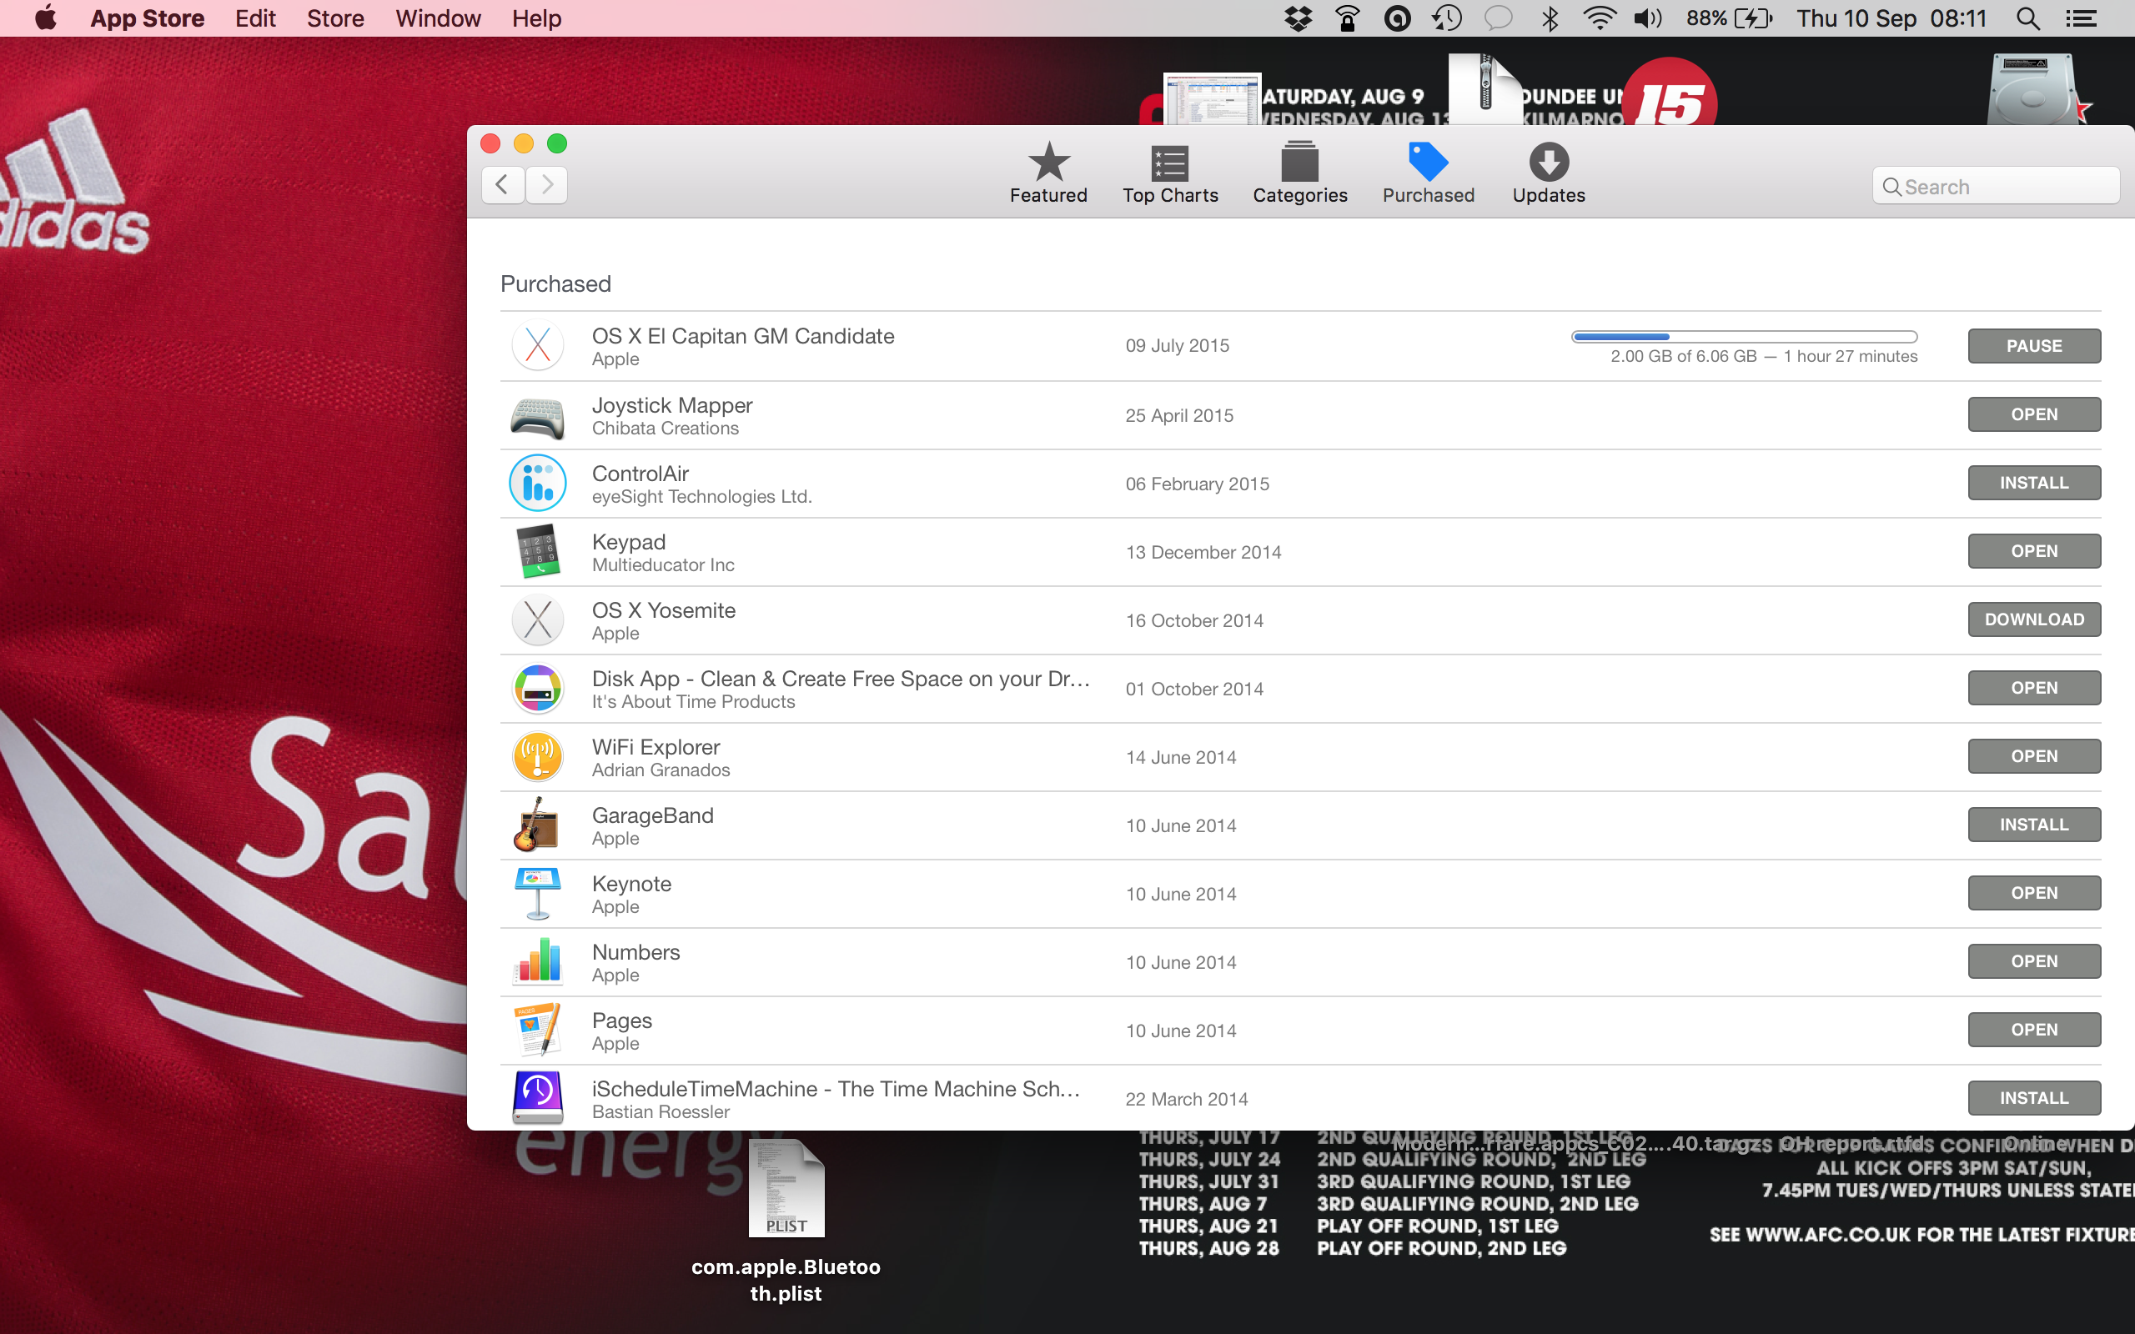Open the Dropbox menu bar icon
The image size is (2135, 1334).
click(x=1298, y=18)
